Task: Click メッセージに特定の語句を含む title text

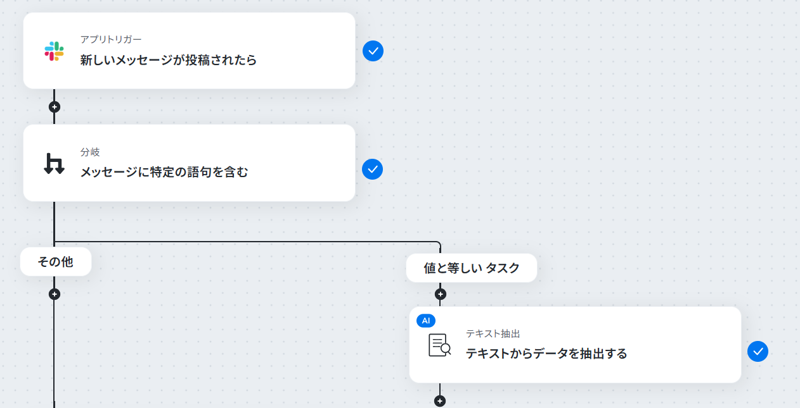Action: pyautogui.click(x=164, y=172)
